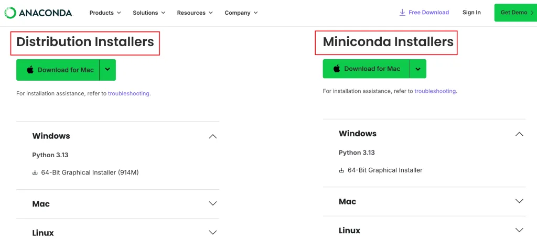537x250 pixels.
Task: Click the Mac title in Miniconda Installers
Action: click(348, 202)
